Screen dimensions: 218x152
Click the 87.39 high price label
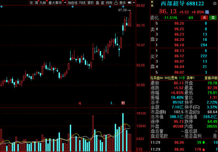[x=122, y=10]
